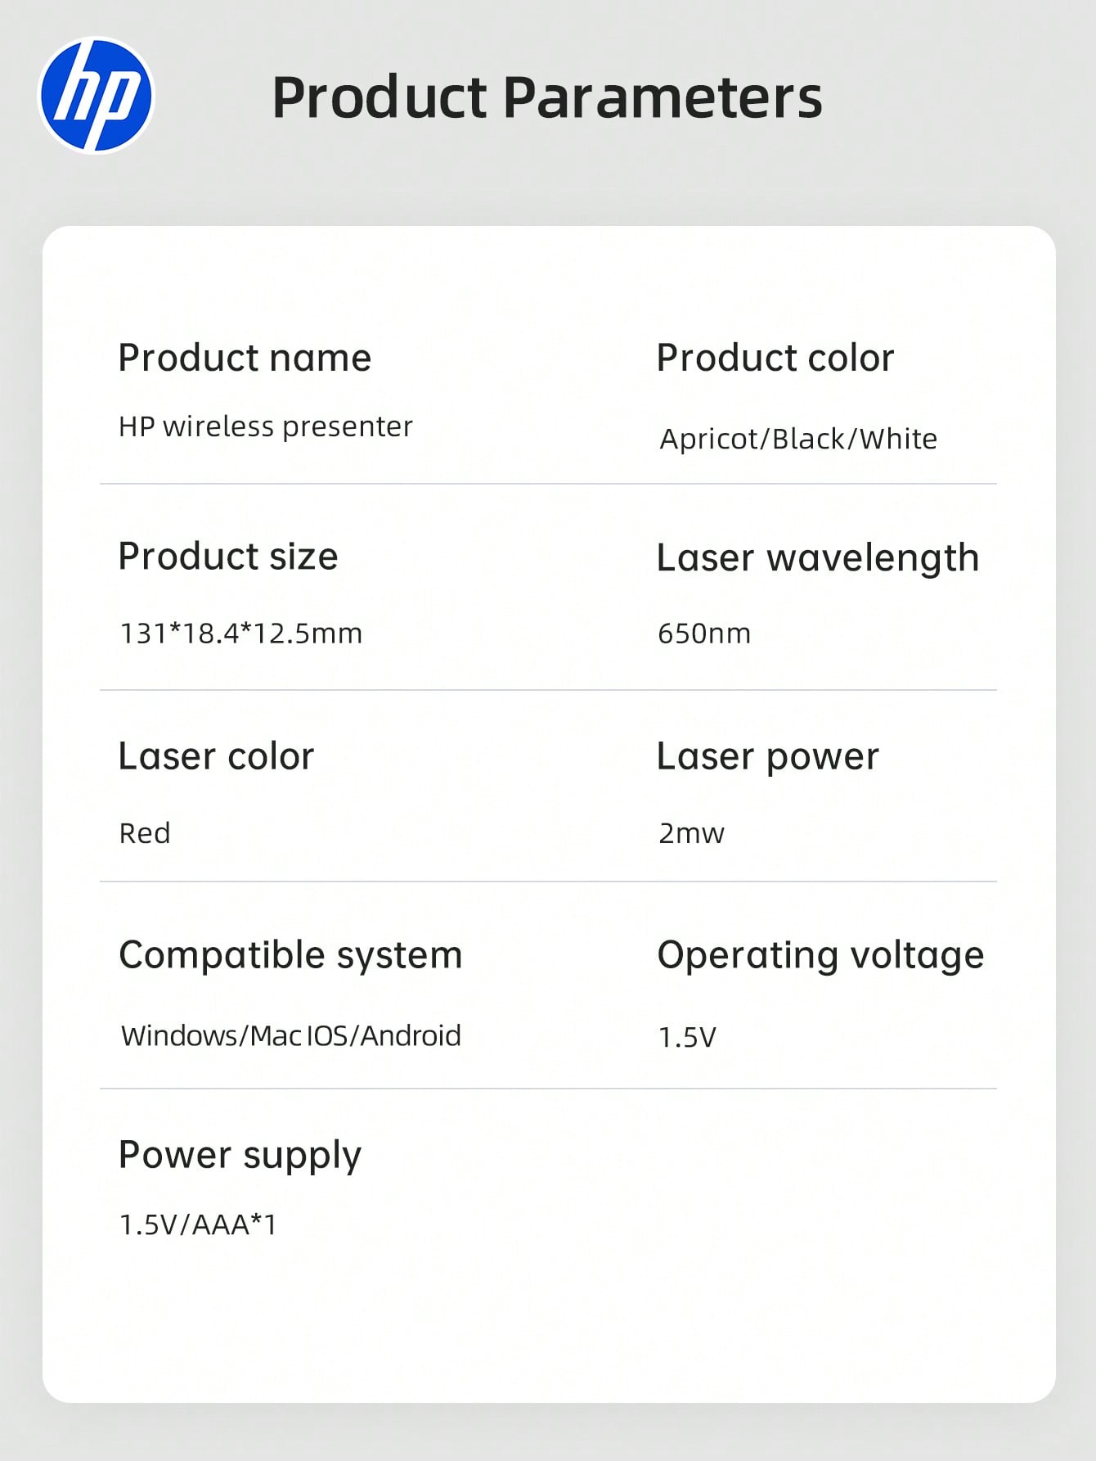Click the Compatible system heading

point(290,956)
